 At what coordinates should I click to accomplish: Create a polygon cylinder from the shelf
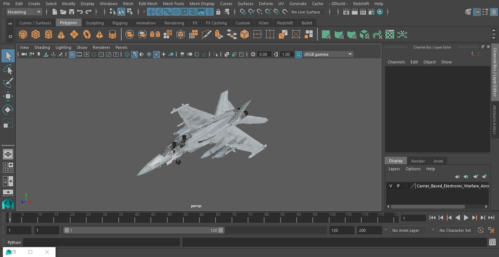(49, 35)
